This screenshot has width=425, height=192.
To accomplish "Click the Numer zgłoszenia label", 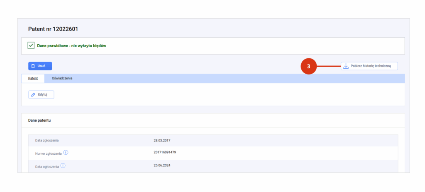I will point(48,153).
